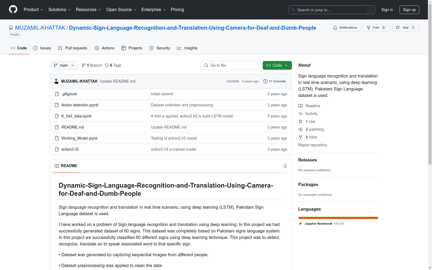The height and width of the screenshot is (270, 432).
Task: Click the Sign up button
Action: 409,10
